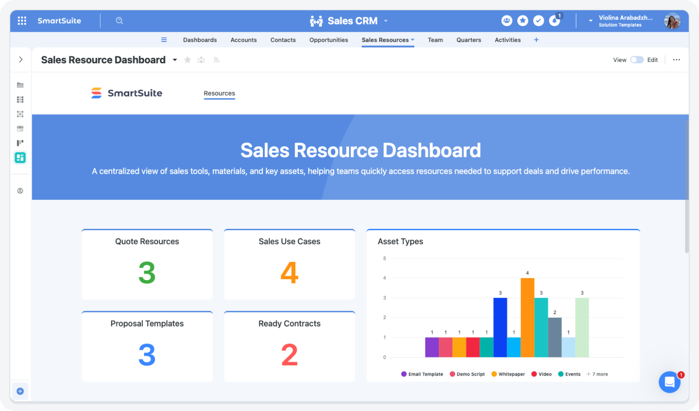Select the kanban view icon in sidebar

point(20,143)
